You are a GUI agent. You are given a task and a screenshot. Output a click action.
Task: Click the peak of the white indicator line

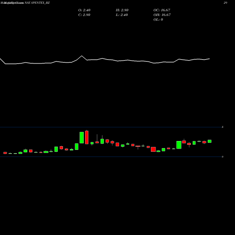[82, 56]
